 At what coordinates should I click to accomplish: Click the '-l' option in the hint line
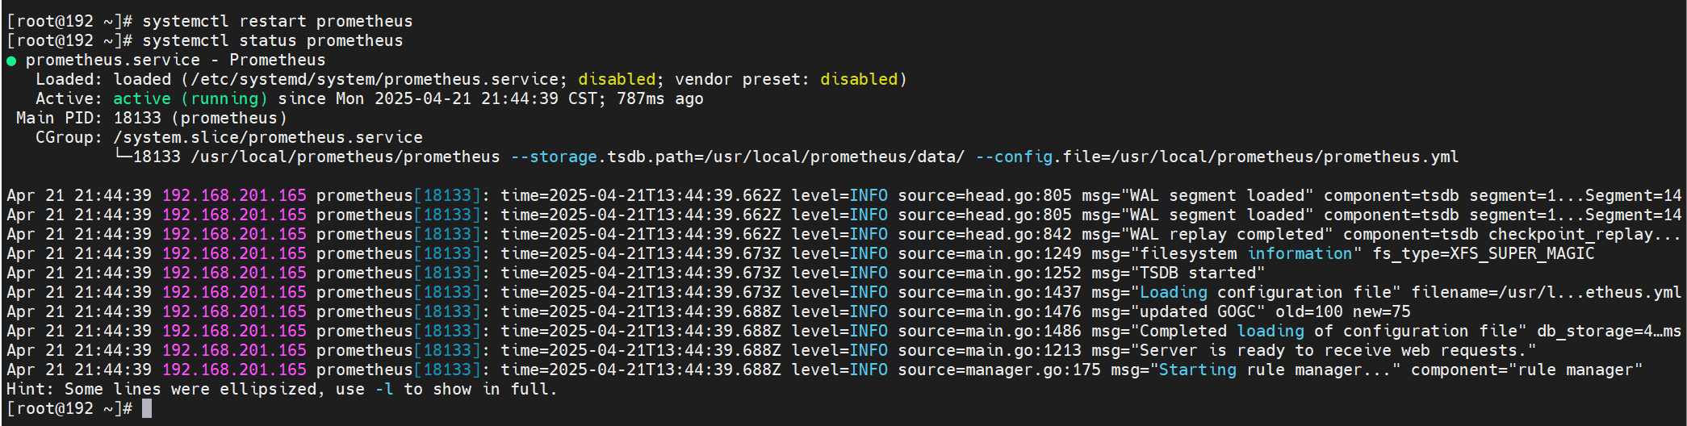point(384,389)
